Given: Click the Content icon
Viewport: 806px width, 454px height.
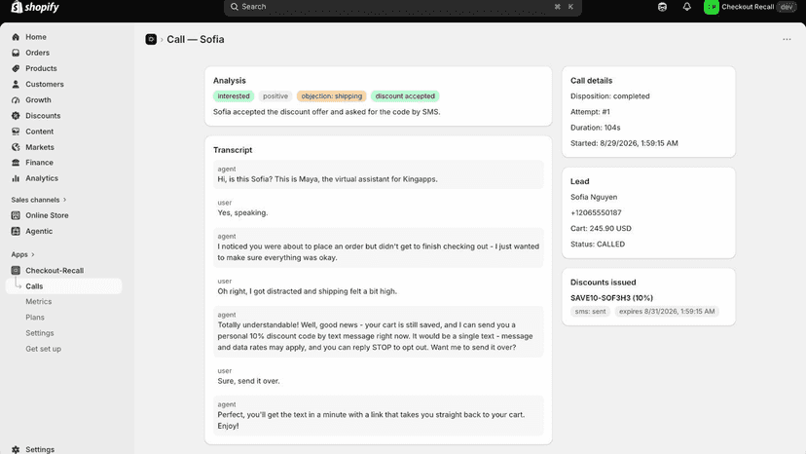Looking at the screenshot, I should click(16, 132).
